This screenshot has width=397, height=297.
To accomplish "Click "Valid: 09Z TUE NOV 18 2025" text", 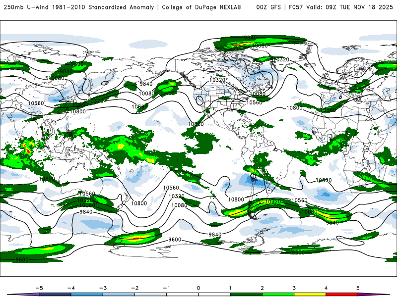I will [x=349, y=7].
